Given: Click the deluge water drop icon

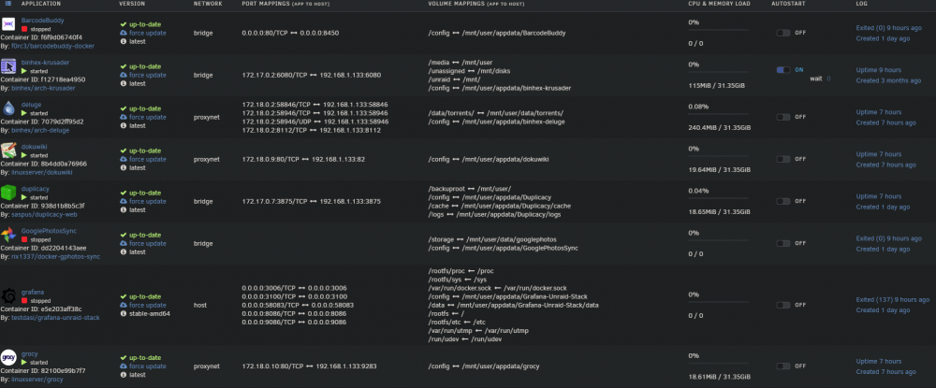Looking at the screenshot, I should (8, 108).
